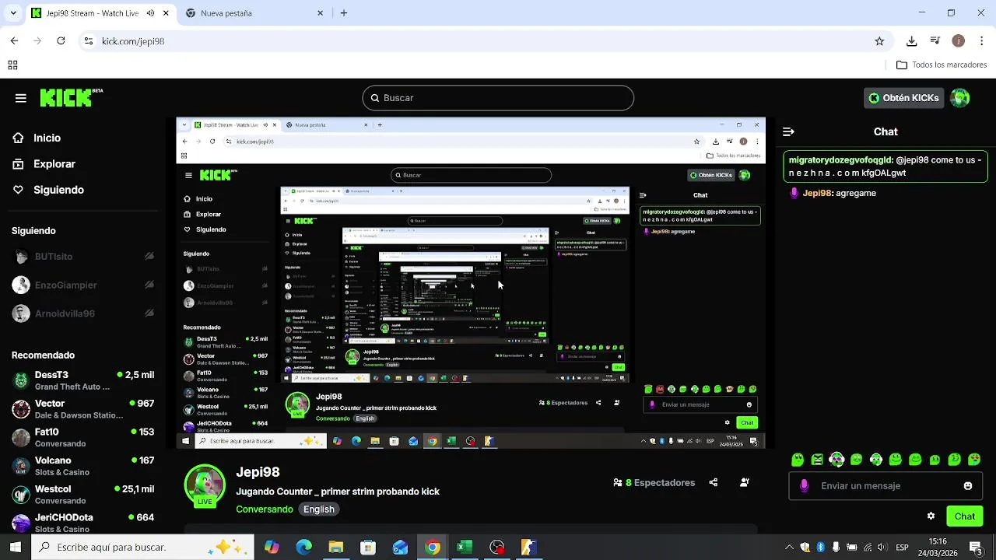The width and height of the screenshot is (996, 560).
Task: Click Jepi98's LIVE avatar
Action: (205, 485)
